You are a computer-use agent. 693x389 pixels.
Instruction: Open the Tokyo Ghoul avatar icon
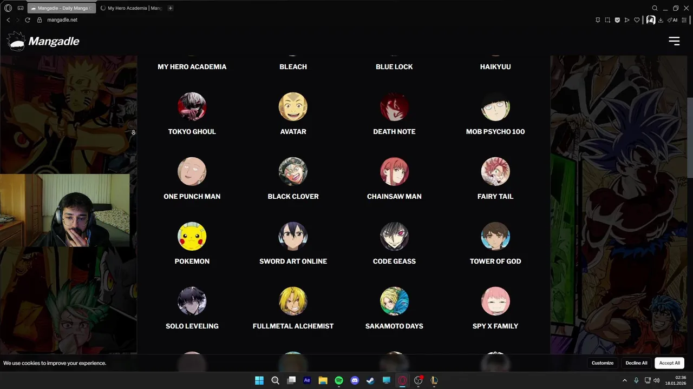[192, 106]
